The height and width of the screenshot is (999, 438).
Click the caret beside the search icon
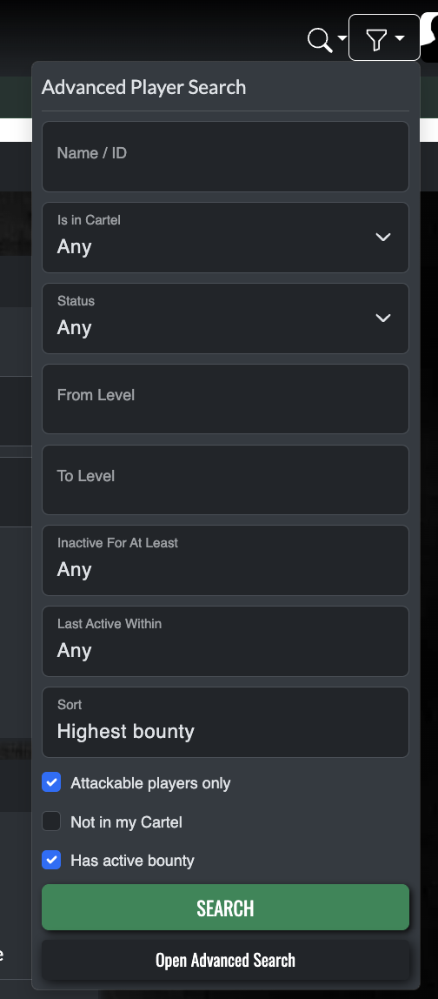click(x=342, y=38)
